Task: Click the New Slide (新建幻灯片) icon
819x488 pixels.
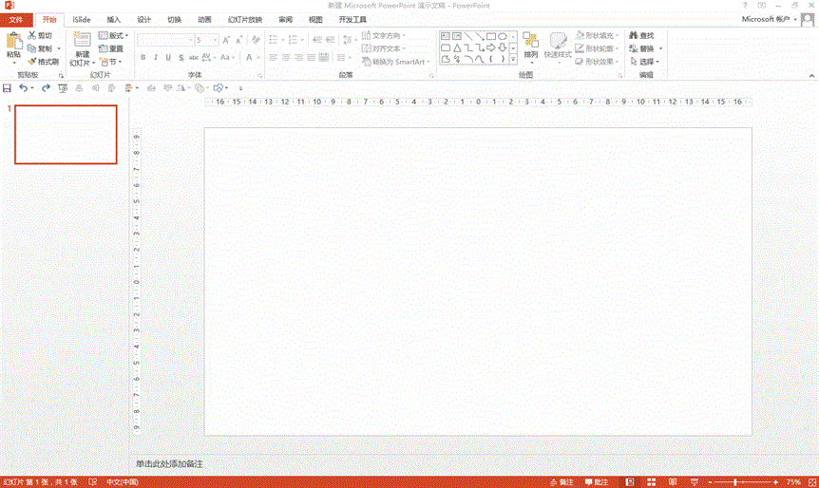Action: (x=82, y=40)
